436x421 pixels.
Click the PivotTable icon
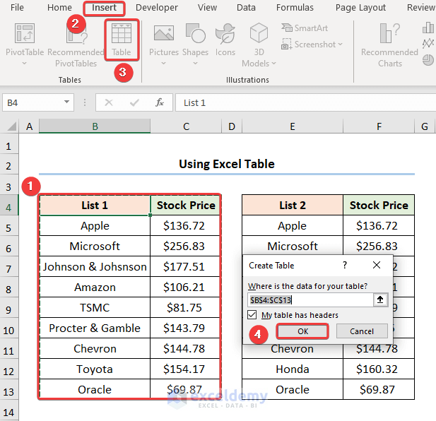[x=25, y=33]
